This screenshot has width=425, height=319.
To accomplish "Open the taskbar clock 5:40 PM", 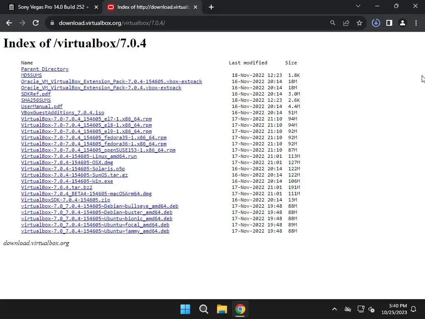I will [x=394, y=309].
